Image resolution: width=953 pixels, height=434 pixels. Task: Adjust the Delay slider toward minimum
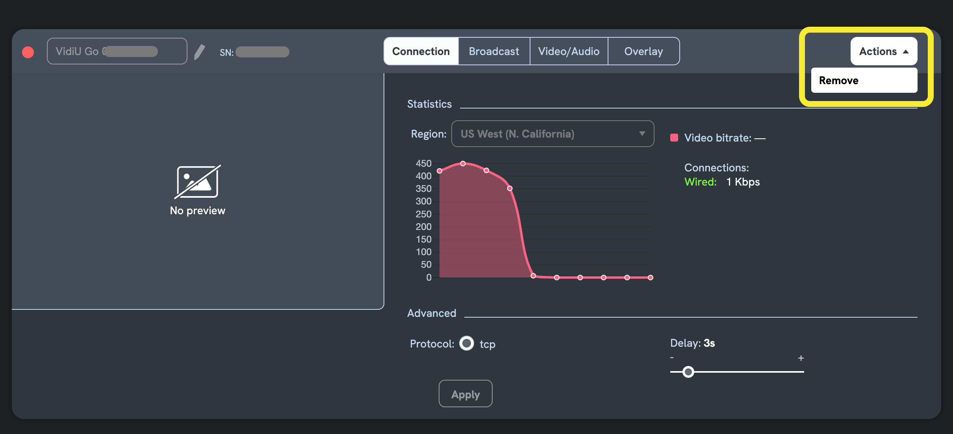[x=671, y=358]
